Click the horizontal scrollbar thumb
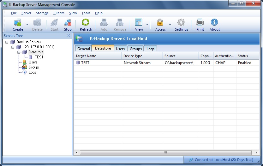 point(166,152)
